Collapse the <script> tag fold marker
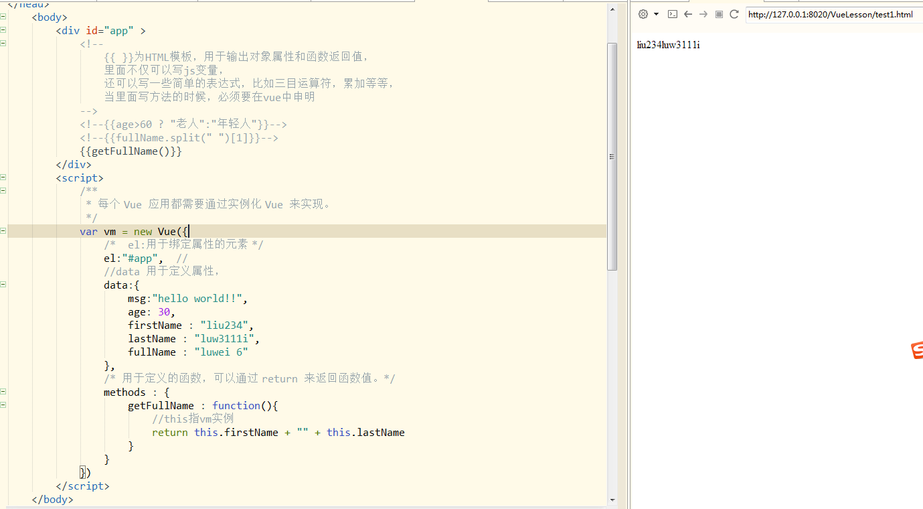The width and height of the screenshot is (923, 509). click(x=3, y=177)
